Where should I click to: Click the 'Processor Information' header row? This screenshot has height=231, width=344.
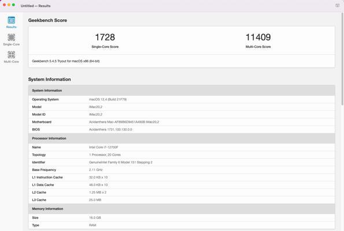182,138
